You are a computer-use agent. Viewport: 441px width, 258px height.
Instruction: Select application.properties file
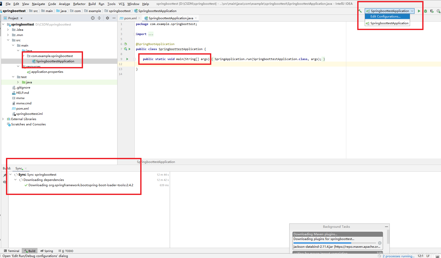pos(45,72)
